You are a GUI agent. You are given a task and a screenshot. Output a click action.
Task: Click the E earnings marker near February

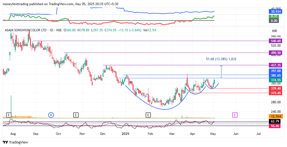(148, 115)
